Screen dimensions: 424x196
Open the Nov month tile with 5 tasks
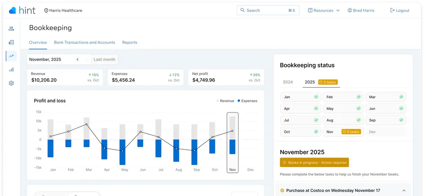tap(343, 132)
